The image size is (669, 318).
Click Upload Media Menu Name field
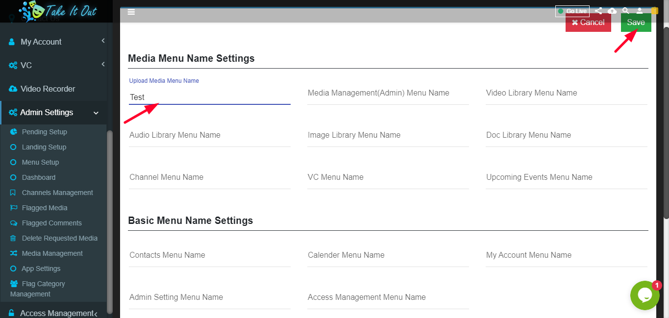pos(210,97)
